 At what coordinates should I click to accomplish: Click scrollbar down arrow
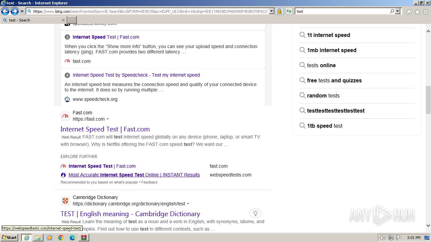click(x=428, y=226)
